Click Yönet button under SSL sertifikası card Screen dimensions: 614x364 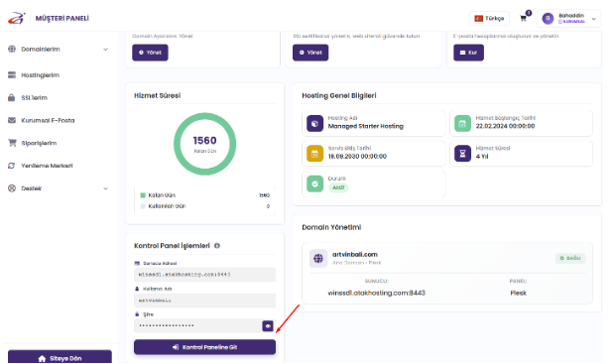[x=310, y=53]
